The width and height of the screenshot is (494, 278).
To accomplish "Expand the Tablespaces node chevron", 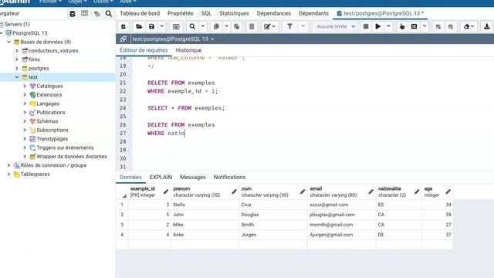I will [x=8, y=174].
